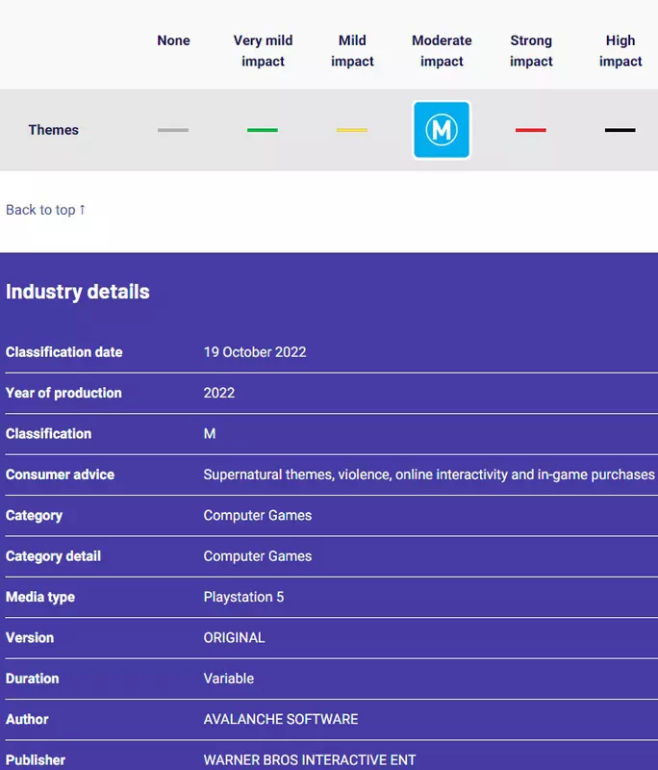Click the Classification M value

[210, 434]
